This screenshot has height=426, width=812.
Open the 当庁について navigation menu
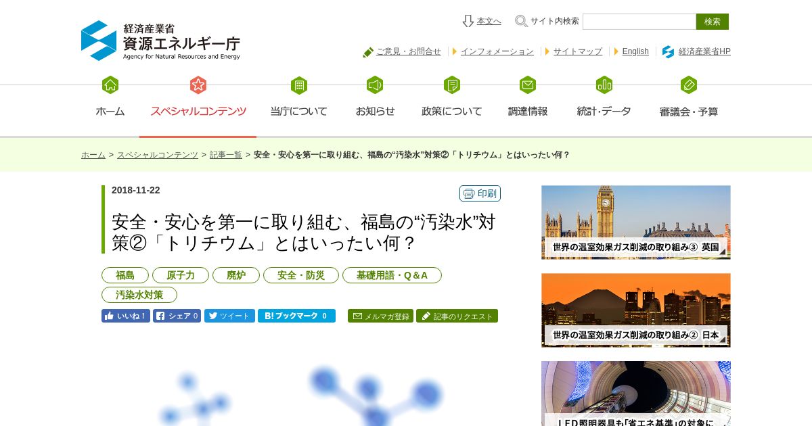tap(299, 112)
